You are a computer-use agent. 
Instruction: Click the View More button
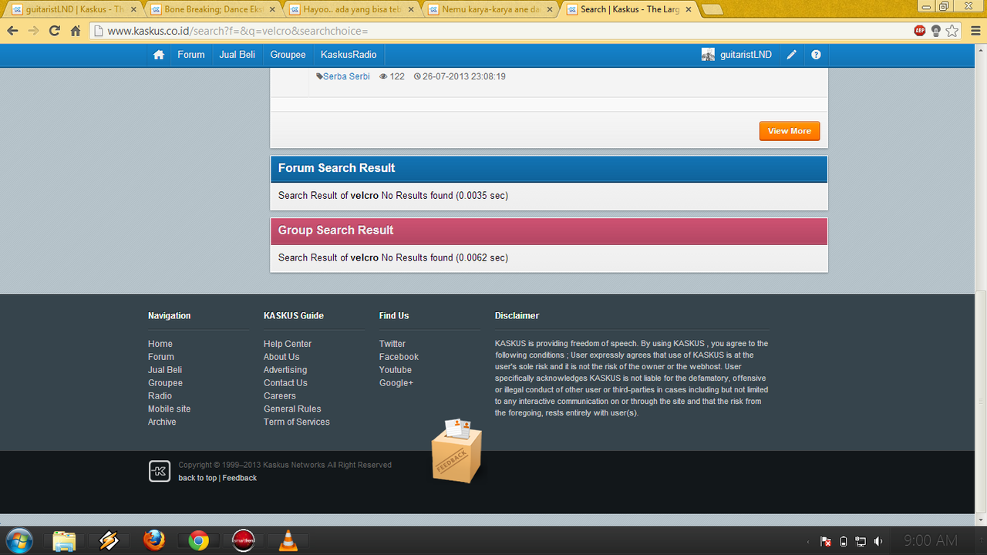tap(790, 131)
